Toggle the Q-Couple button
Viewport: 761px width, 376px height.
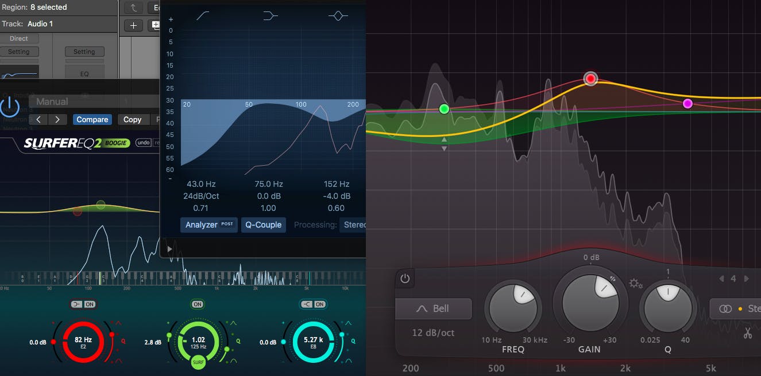(x=264, y=225)
